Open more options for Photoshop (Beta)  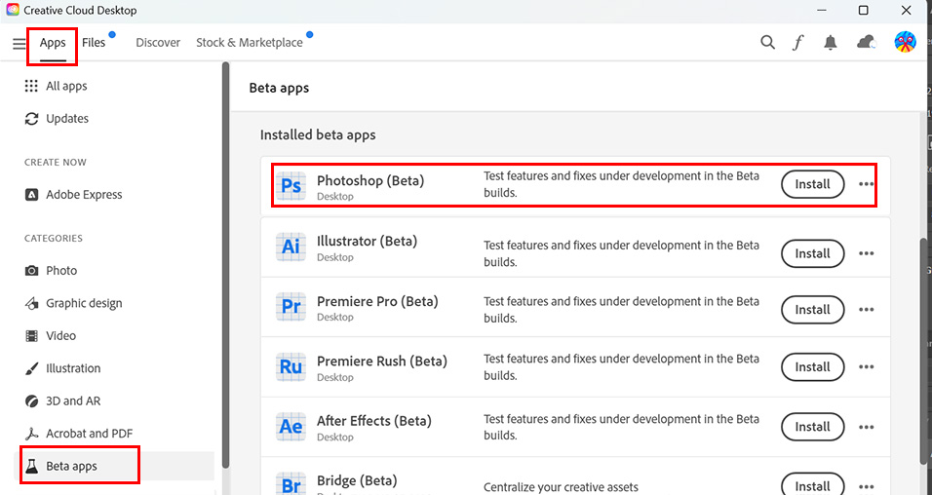coord(867,184)
